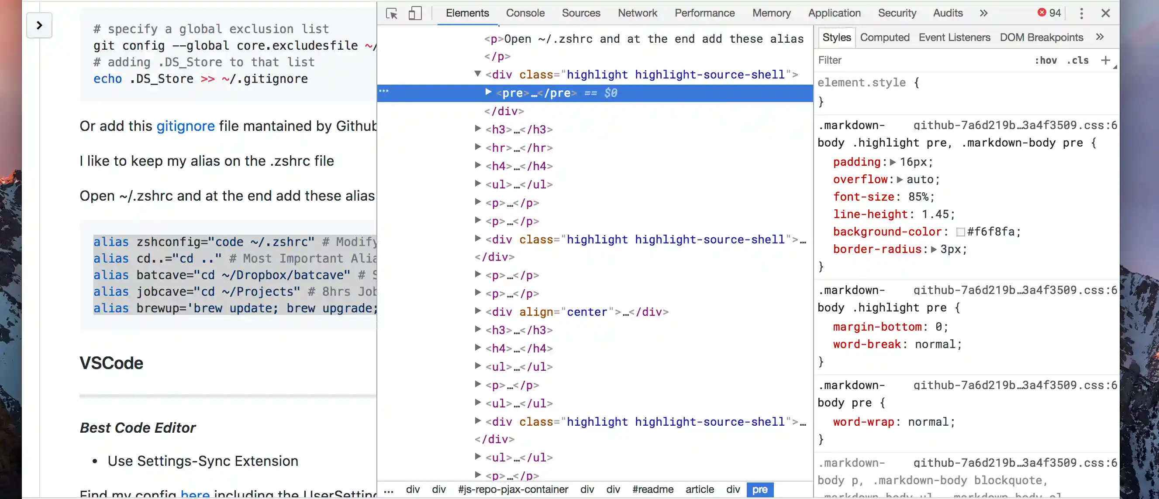Toggle the device toolbar icon
Viewport: 1159px width, 499px height.
click(415, 14)
